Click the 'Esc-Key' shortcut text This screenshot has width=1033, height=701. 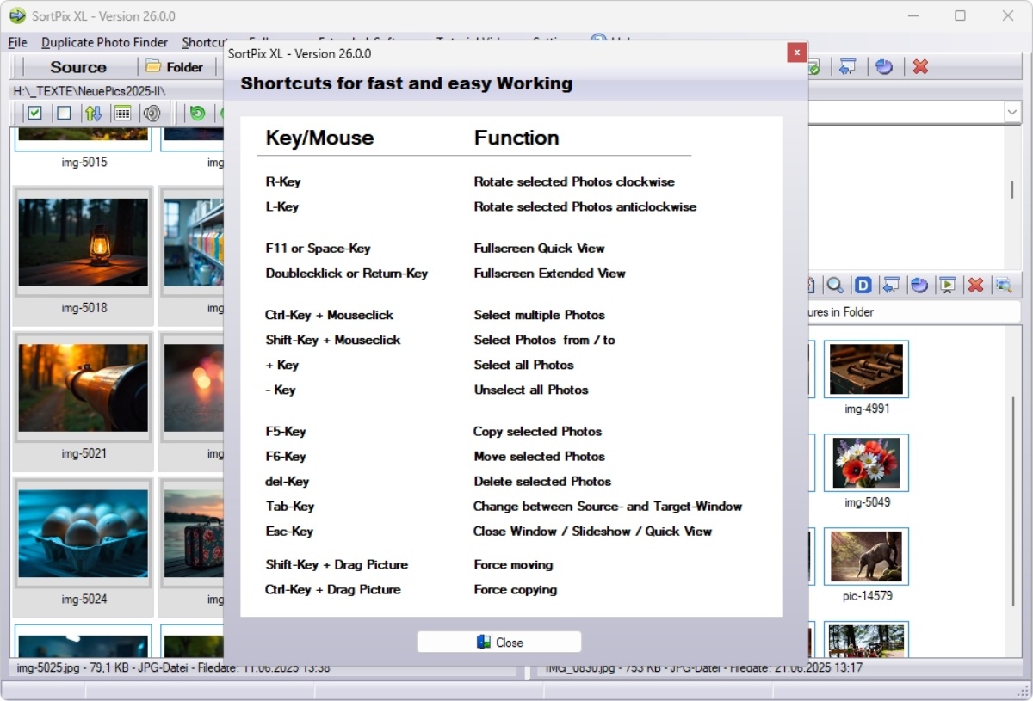pos(289,531)
